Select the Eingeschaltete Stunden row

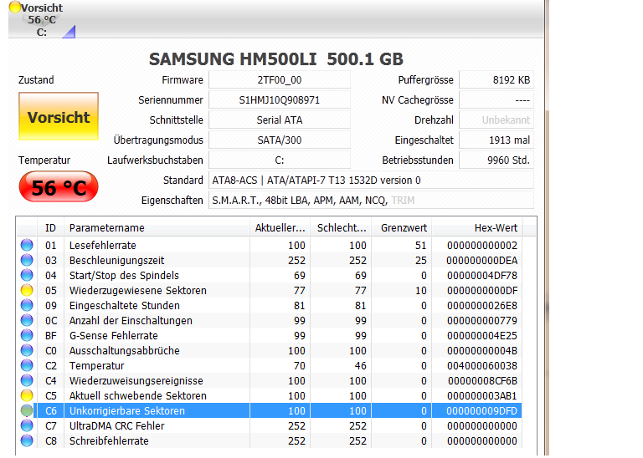270,305
